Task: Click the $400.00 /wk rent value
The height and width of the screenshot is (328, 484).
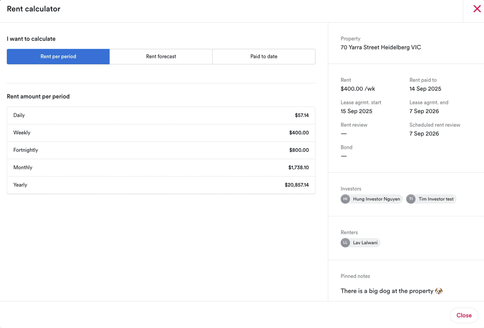Action: pos(358,89)
